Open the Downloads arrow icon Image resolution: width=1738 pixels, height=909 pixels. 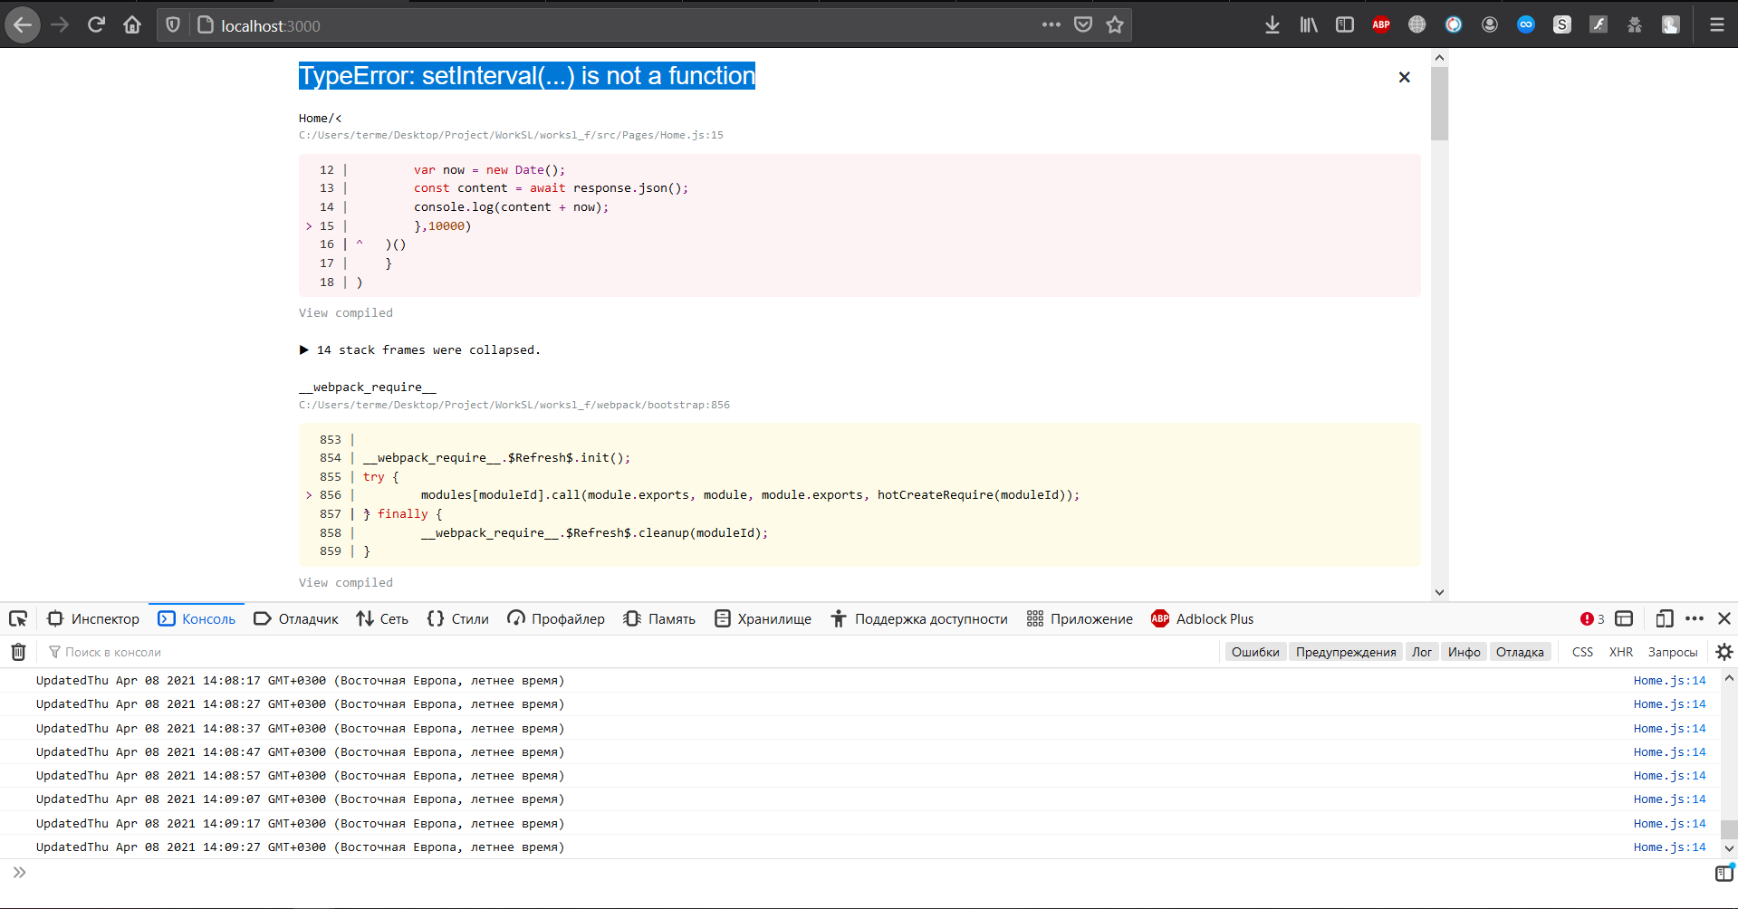tap(1272, 25)
